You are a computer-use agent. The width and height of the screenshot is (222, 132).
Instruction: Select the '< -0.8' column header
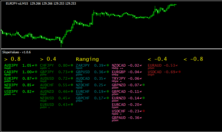point(193,59)
